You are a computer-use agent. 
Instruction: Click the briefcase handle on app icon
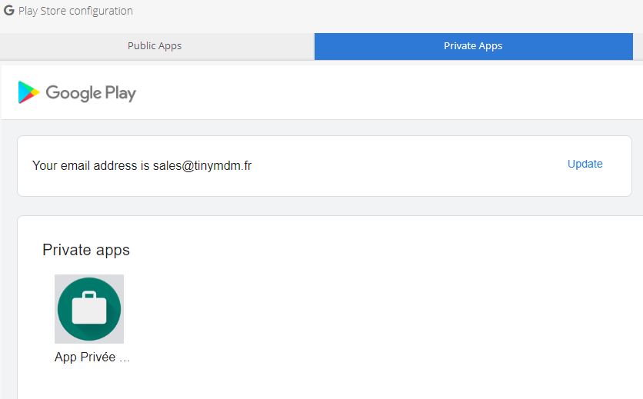(89, 295)
